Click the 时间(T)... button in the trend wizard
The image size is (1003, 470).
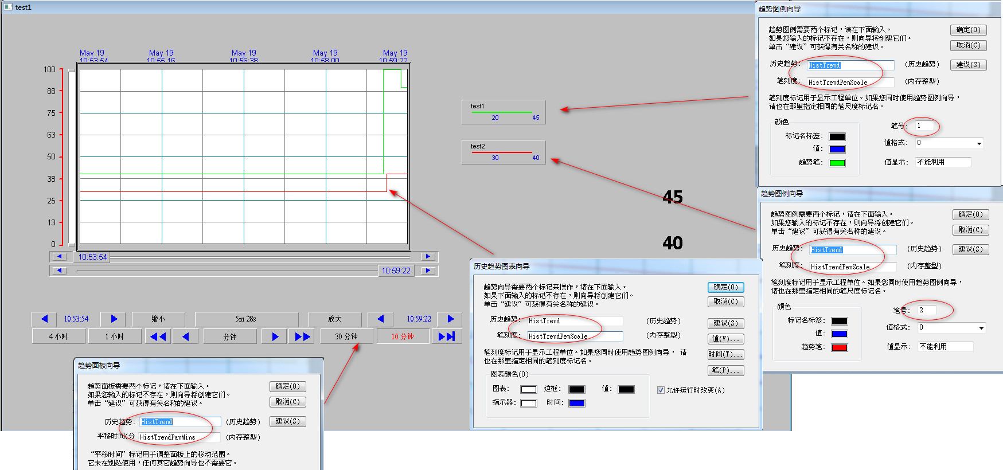coord(725,354)
